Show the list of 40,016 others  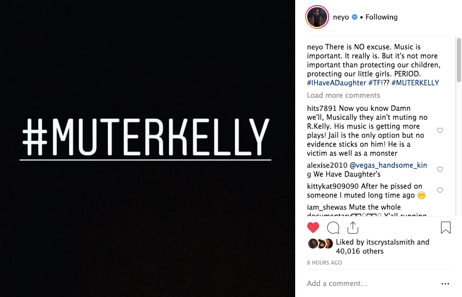point(360,251)
